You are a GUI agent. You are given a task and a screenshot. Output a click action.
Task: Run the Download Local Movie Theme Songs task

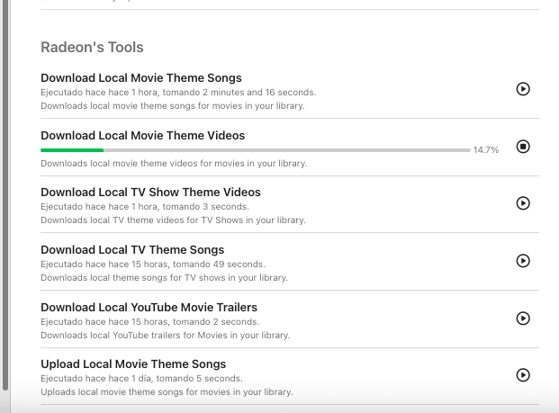(523, 89)
